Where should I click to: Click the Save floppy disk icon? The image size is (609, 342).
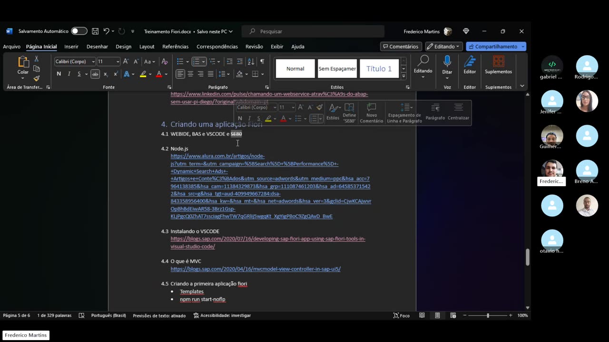95,31
